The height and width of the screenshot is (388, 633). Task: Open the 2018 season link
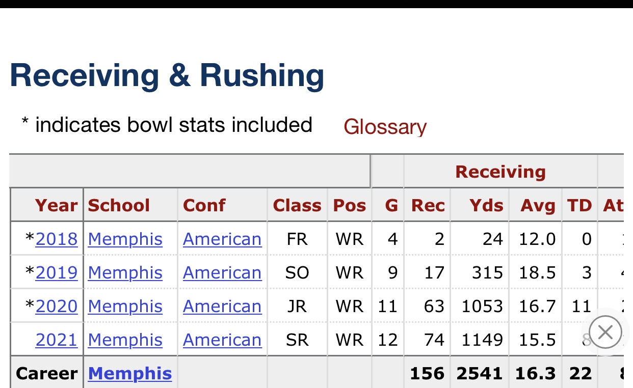pos(57,239)
